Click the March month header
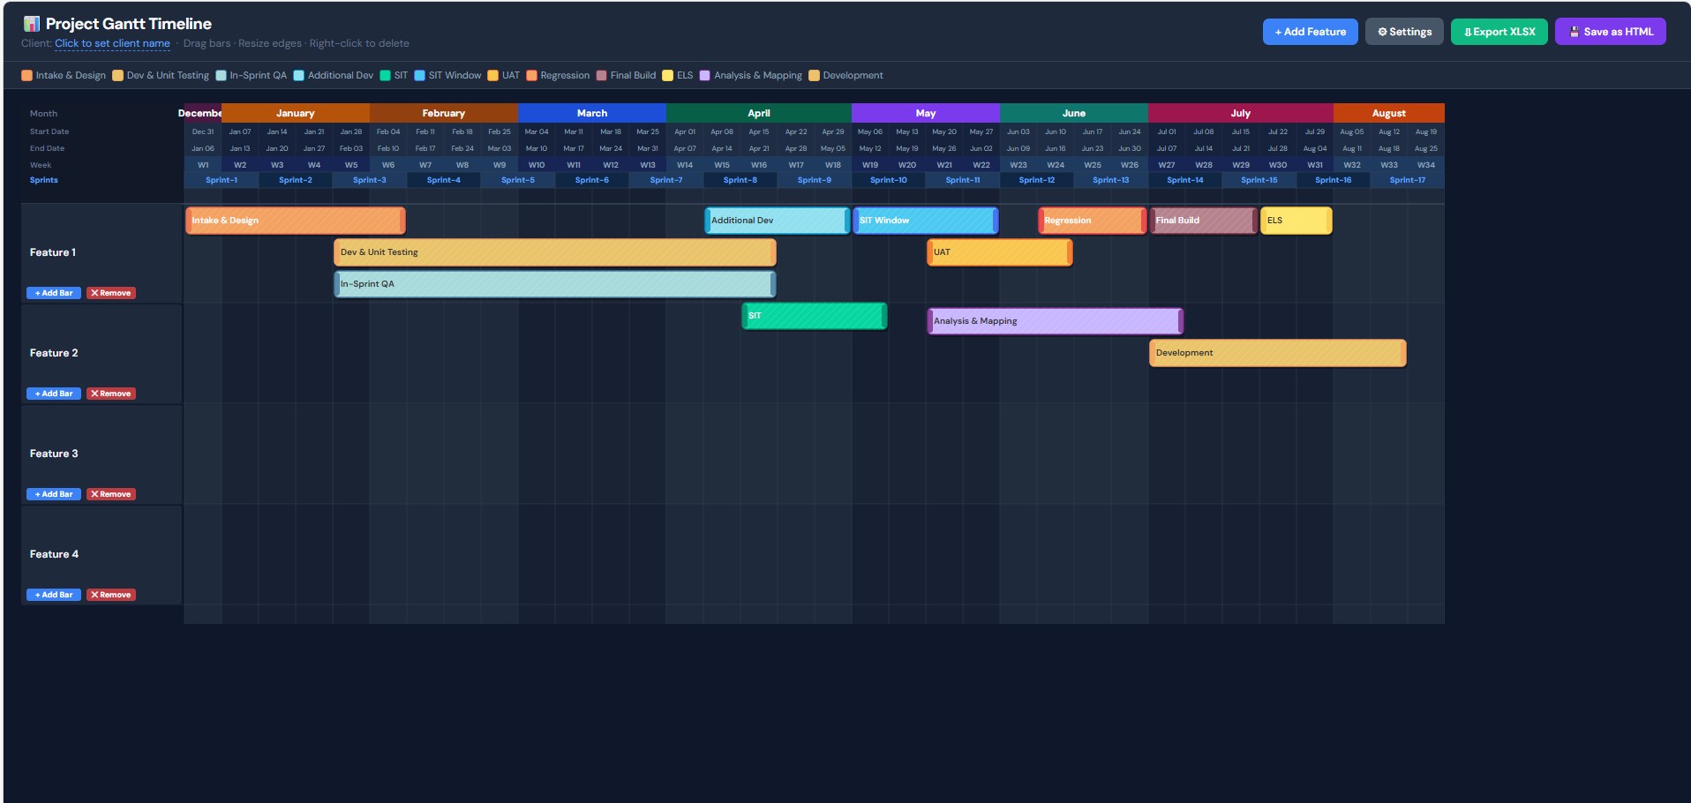 click(x=591, y=113)
